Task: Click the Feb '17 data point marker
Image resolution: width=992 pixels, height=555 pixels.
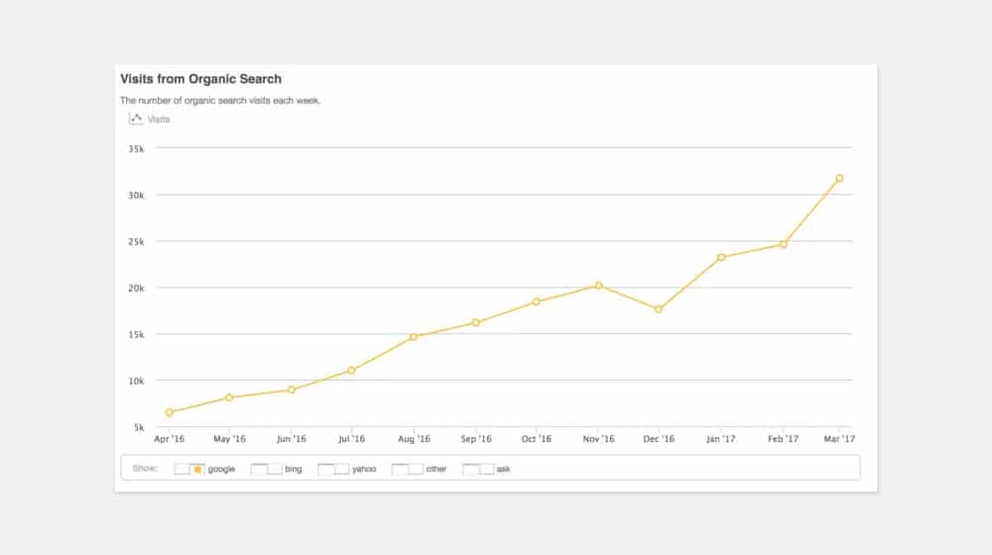Action: coord(783,244)
